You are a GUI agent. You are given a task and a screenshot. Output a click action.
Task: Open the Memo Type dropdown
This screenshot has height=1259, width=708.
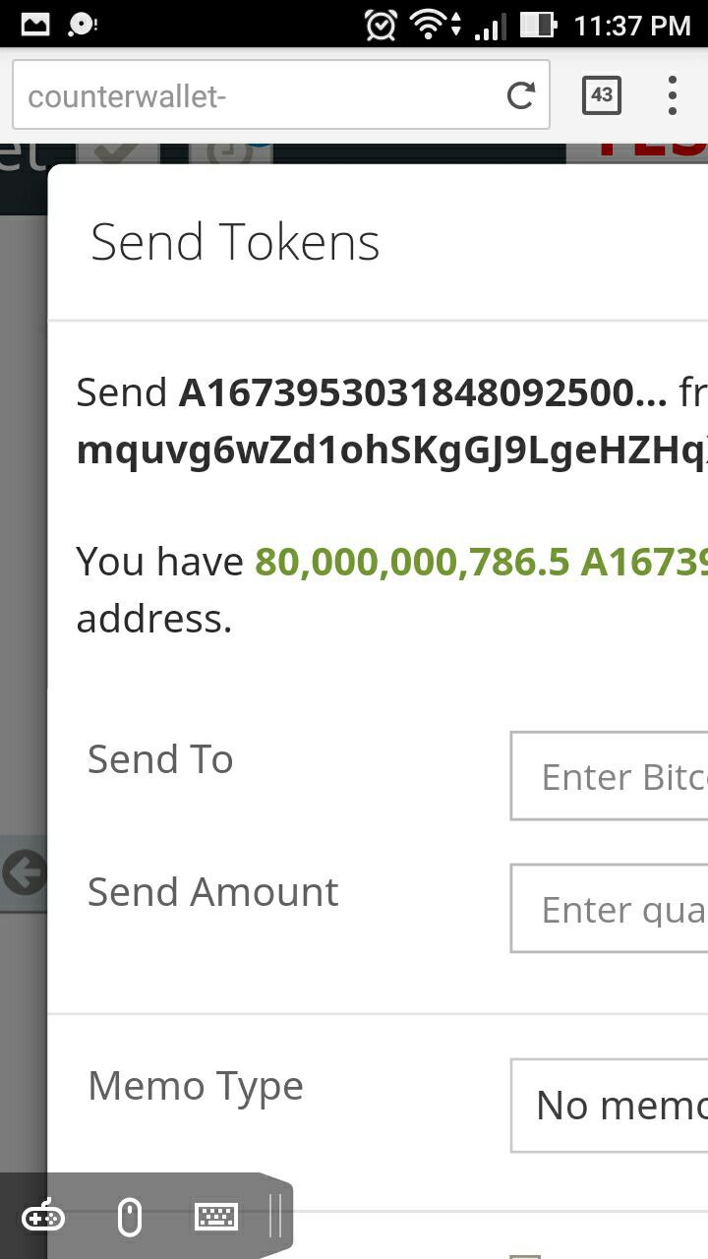coord(610,1106)
